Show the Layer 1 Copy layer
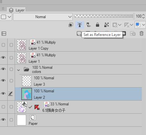This screenshot has height=135, width=146. pyautogui.click(x=3, y=45)
